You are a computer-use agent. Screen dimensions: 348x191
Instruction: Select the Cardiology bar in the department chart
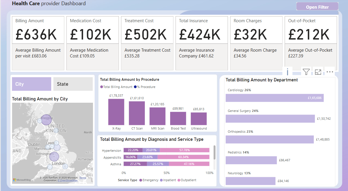tap(275, 98)
